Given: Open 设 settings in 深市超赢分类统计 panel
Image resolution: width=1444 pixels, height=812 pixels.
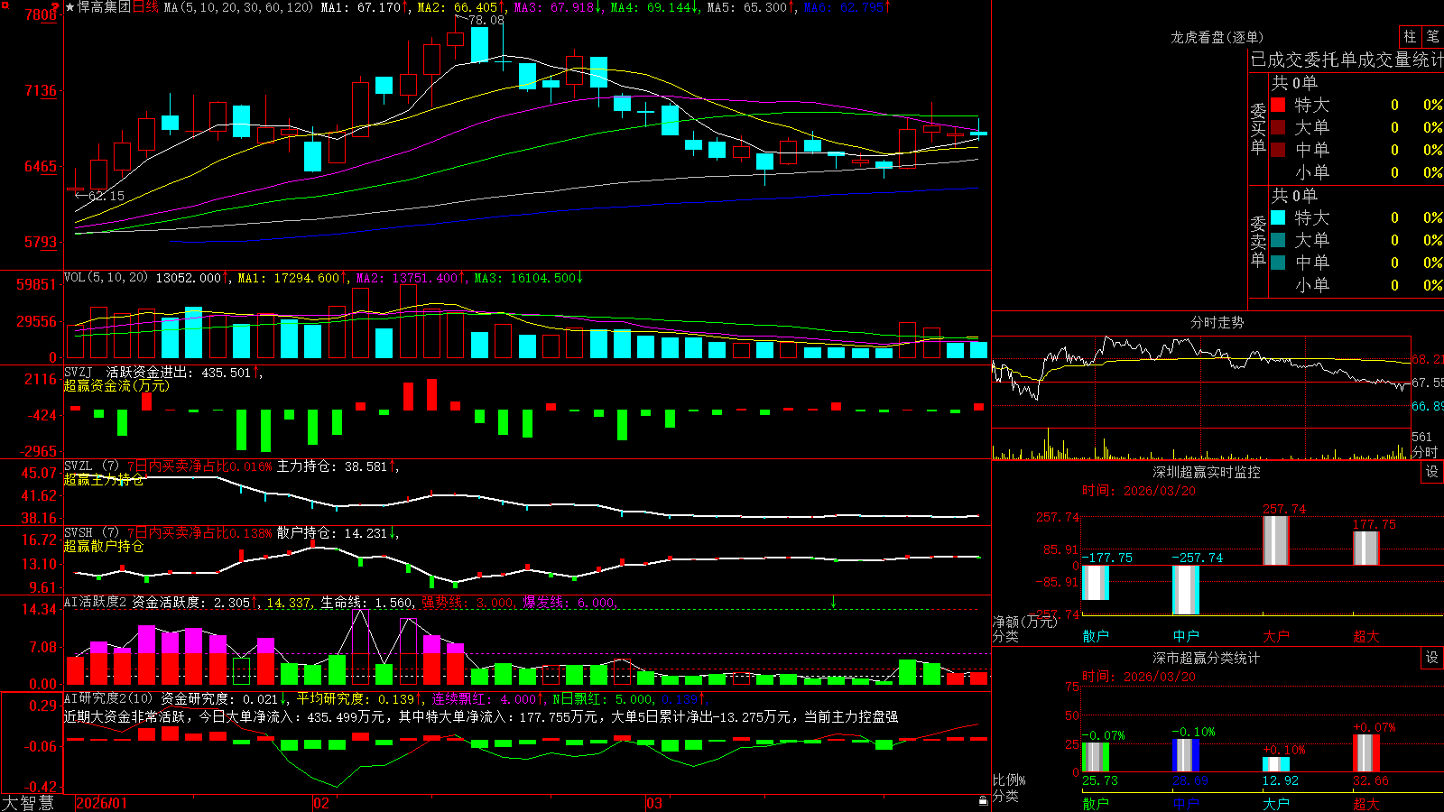Looking at the screenshot, I should click(1432, 658).
